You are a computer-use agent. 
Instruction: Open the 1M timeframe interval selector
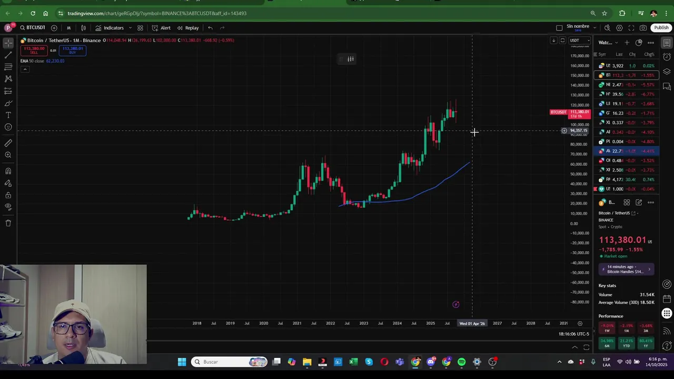tap(68, 28)
